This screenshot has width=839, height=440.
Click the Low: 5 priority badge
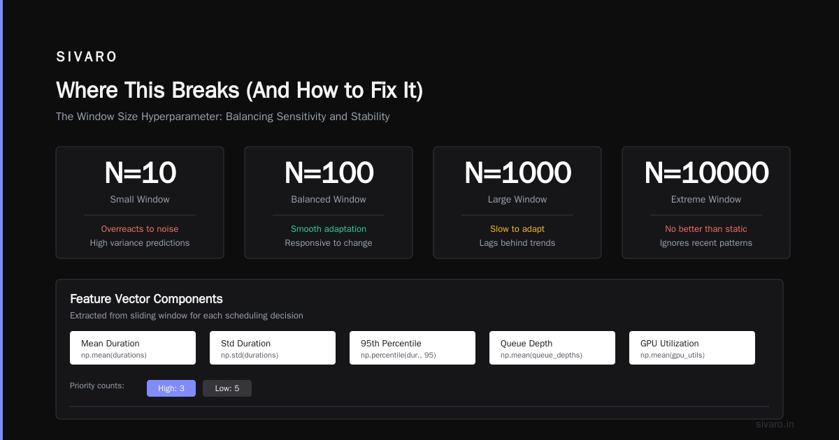coord(227,388)
